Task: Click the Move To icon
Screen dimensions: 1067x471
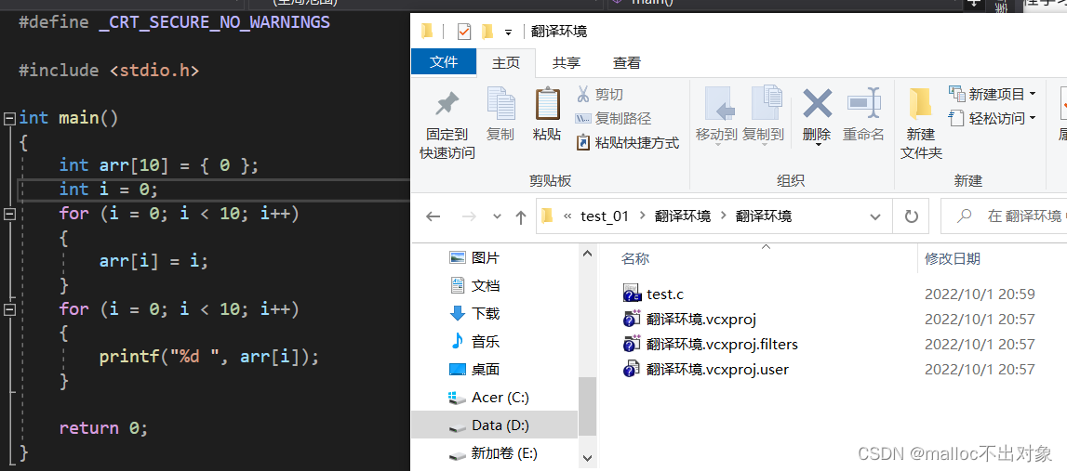Action: point(719,103)
